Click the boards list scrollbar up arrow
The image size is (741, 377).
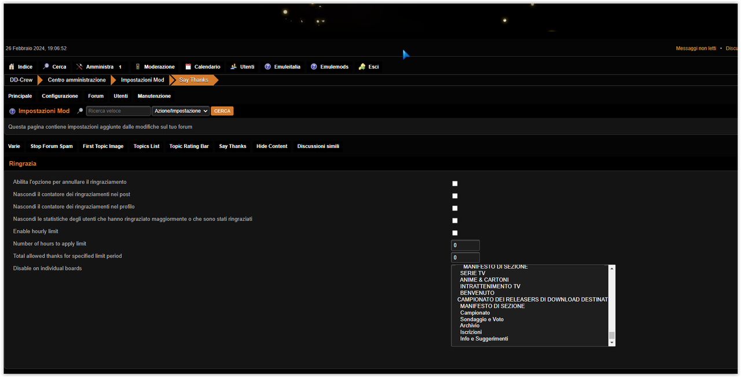point(611,268)
